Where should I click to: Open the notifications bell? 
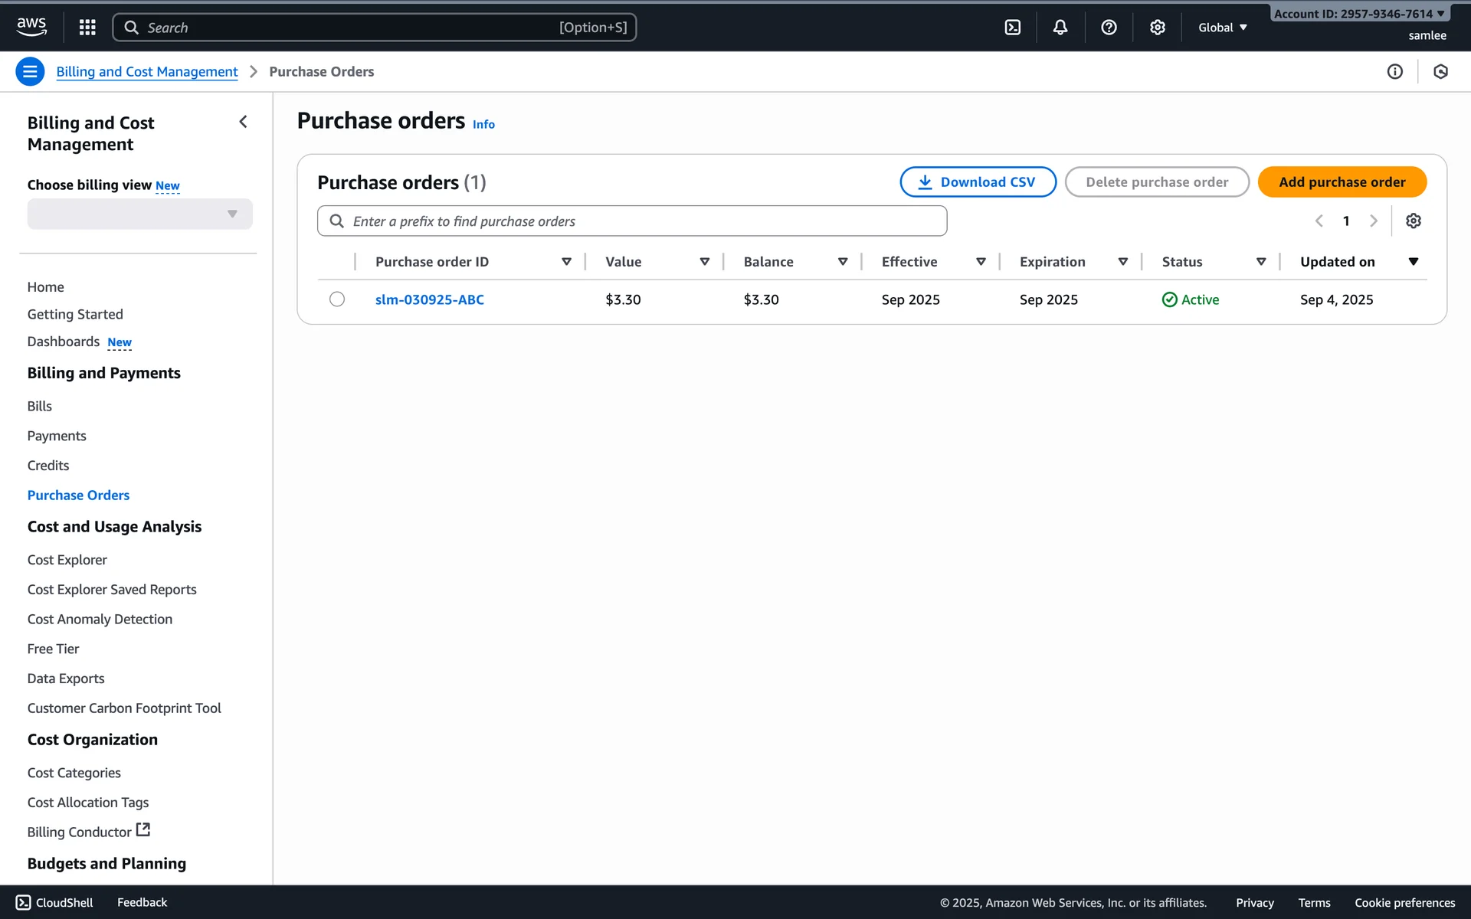click(x=1060, y=28)
